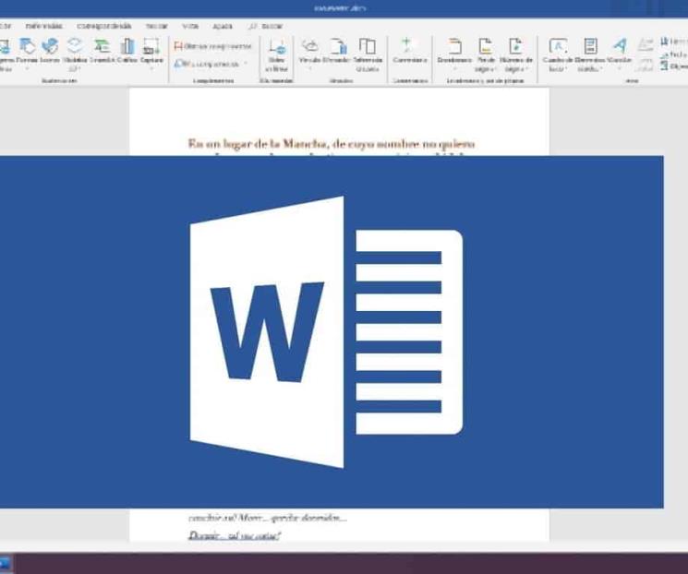Click the heading "En un lugar de la Mancha"
This screenshot has height=574, width=688.
(x=258, y=144)
